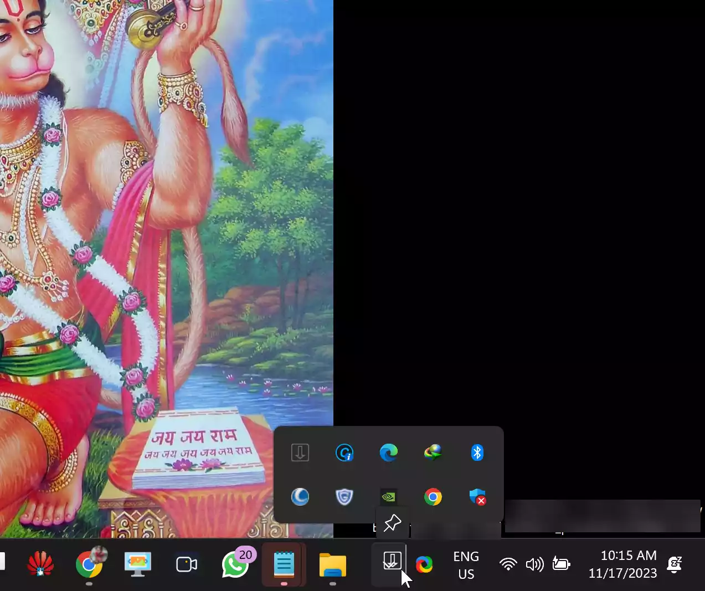Click the Bluetooth tray icon
The height and width of the screenshot is (591, 705).
coord(477,453)
